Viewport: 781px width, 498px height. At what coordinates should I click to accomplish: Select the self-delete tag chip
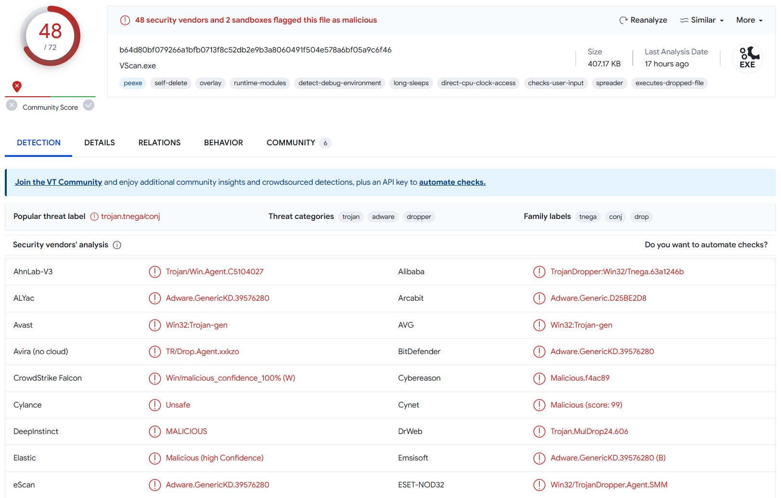(171, 83)
